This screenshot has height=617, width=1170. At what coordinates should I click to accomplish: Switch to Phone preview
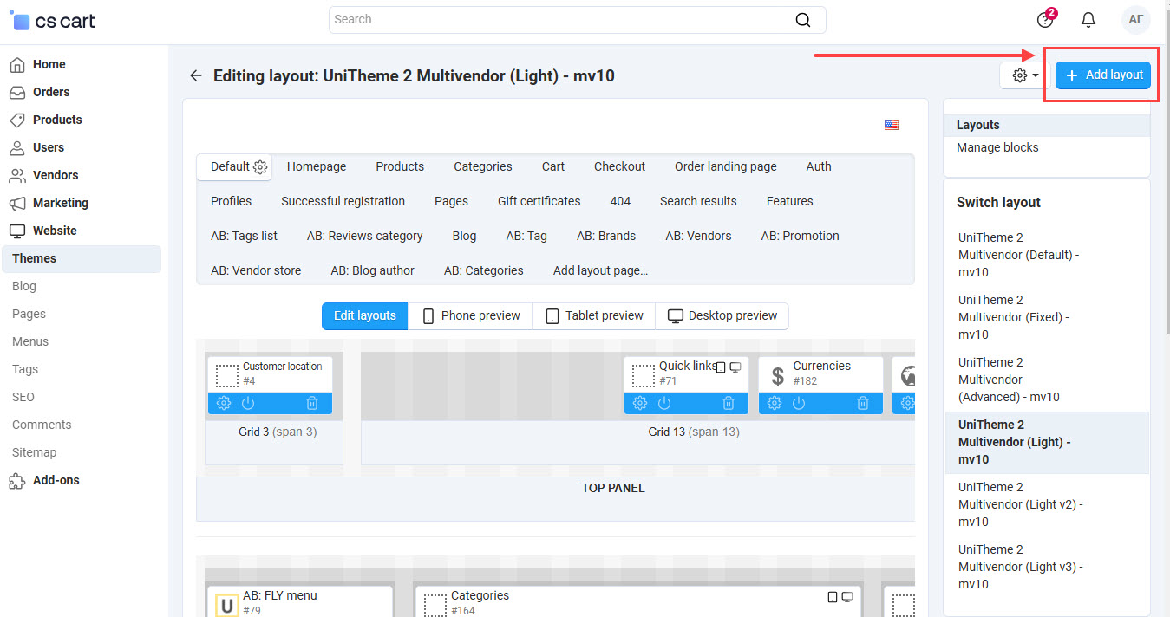point(470,315)
